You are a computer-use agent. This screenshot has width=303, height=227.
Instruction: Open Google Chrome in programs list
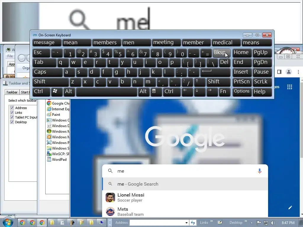[58, 103]
